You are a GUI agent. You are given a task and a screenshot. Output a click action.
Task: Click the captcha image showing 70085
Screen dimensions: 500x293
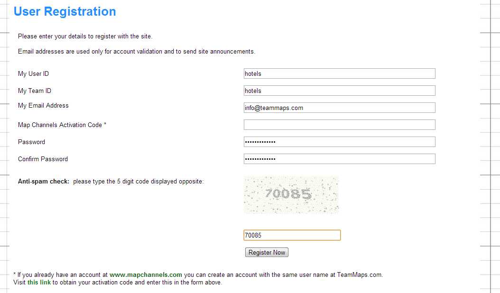click(291, 195)
